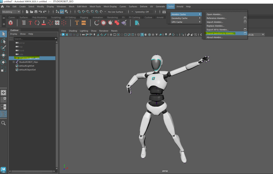The image size is (273, 174).
Task: Click the orange Type tool shelf icon
Action: click(x=77, y=23)
